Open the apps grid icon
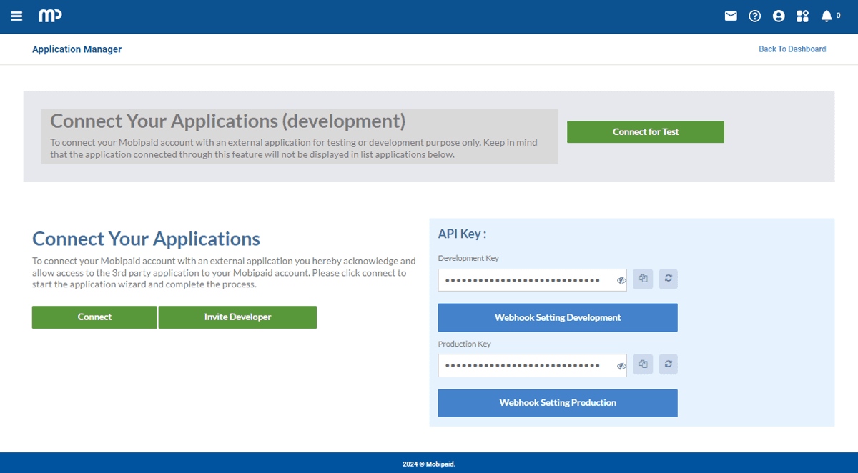858x473 pixels. click(x=802, y=16)
